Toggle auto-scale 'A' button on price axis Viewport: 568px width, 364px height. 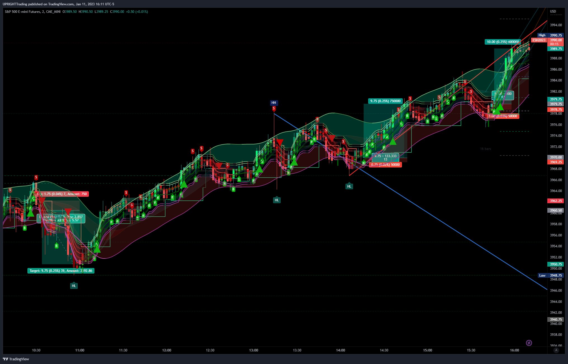[556, 350]
